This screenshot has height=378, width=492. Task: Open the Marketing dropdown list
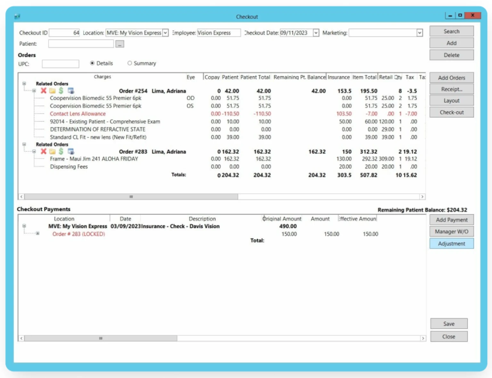[x=420, y=32]
